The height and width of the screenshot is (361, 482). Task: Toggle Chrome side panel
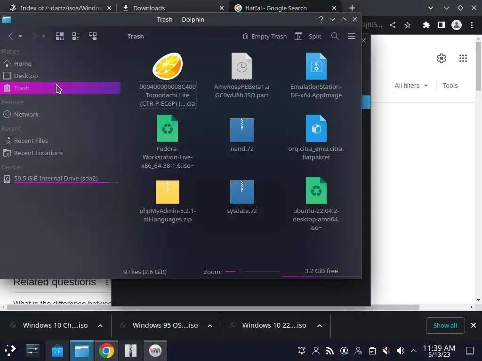coord(442,25)
